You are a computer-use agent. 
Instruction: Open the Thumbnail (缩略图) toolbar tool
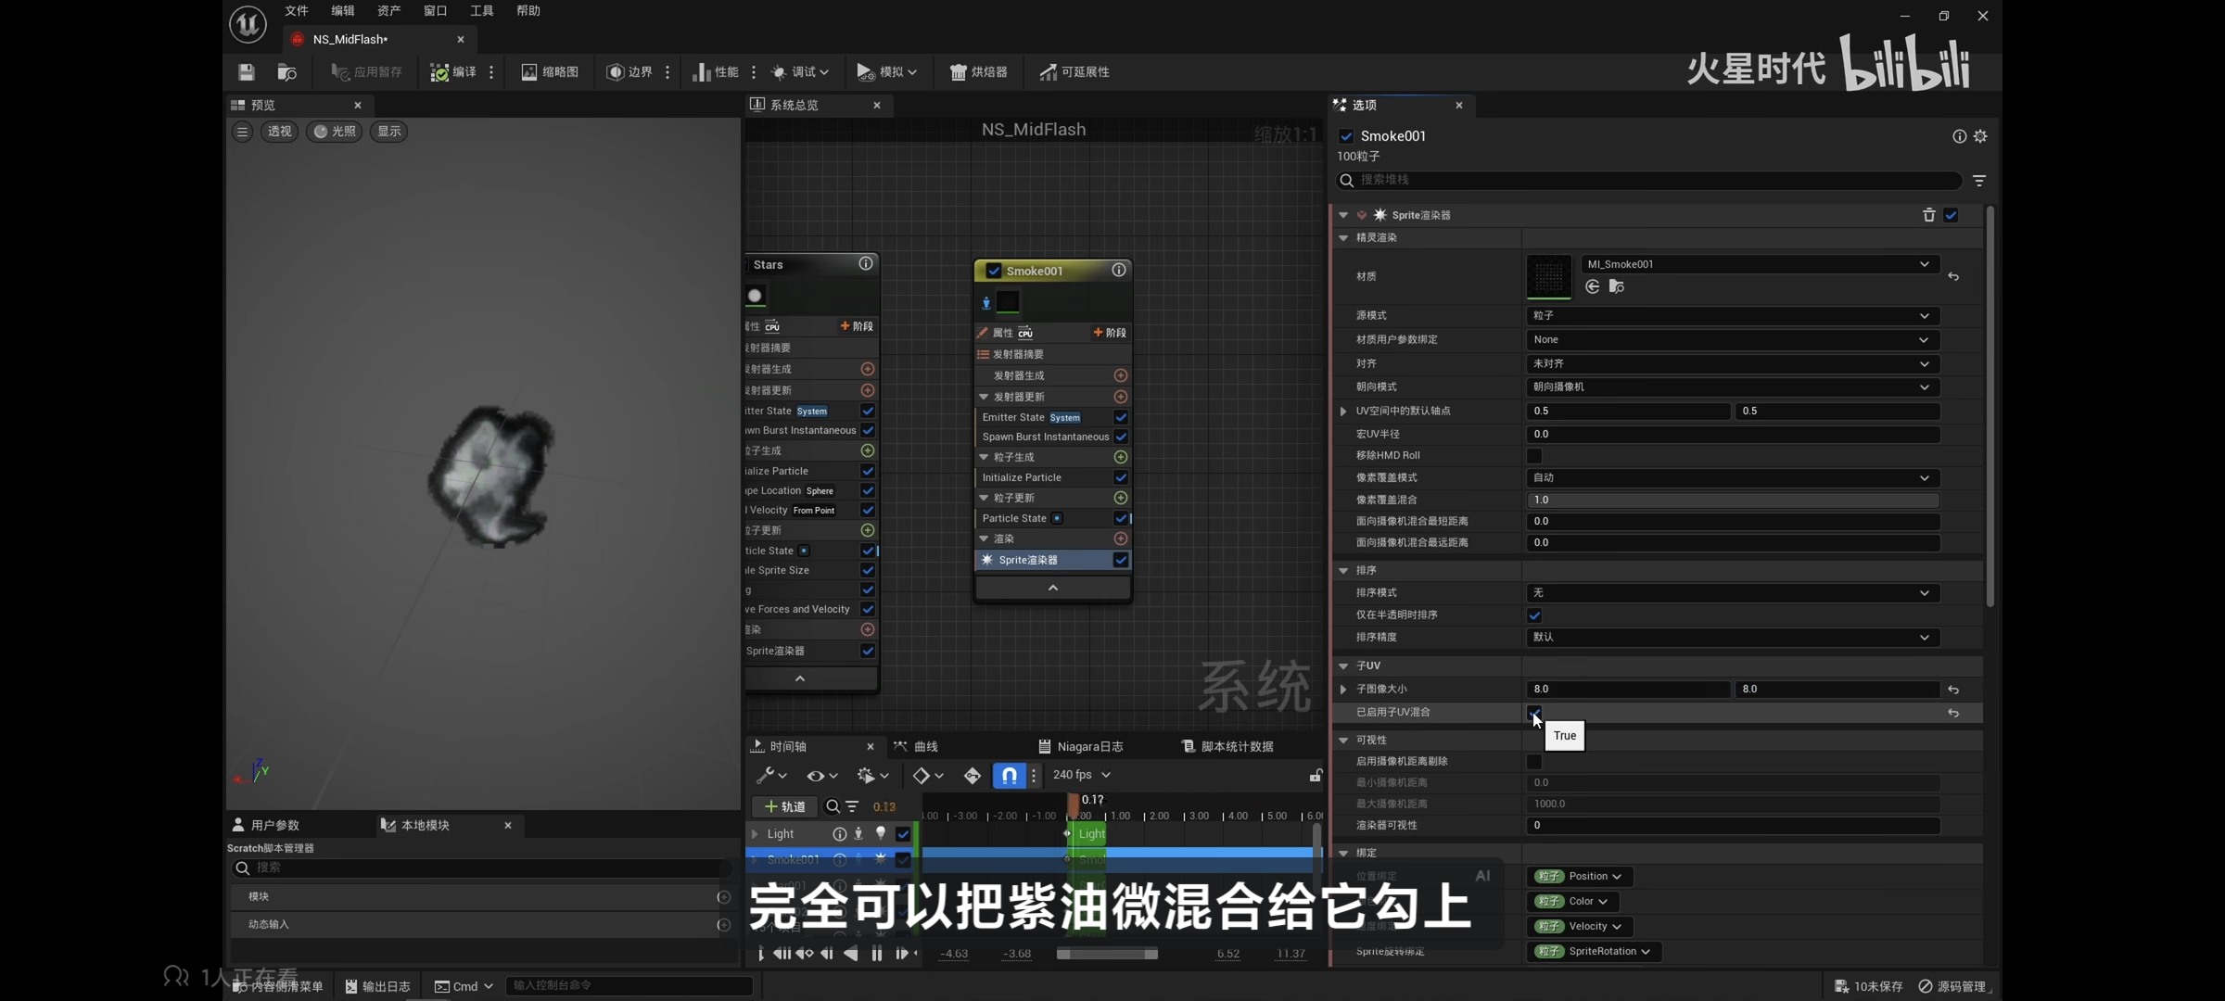[550, 72]
